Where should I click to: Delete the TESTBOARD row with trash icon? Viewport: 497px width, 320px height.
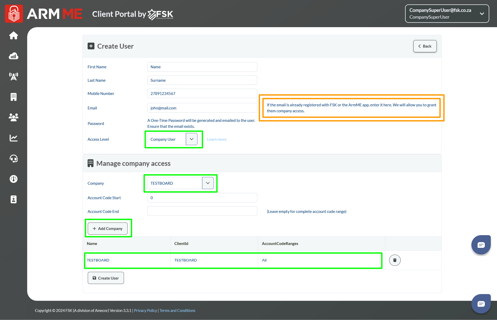click(394, 260)
